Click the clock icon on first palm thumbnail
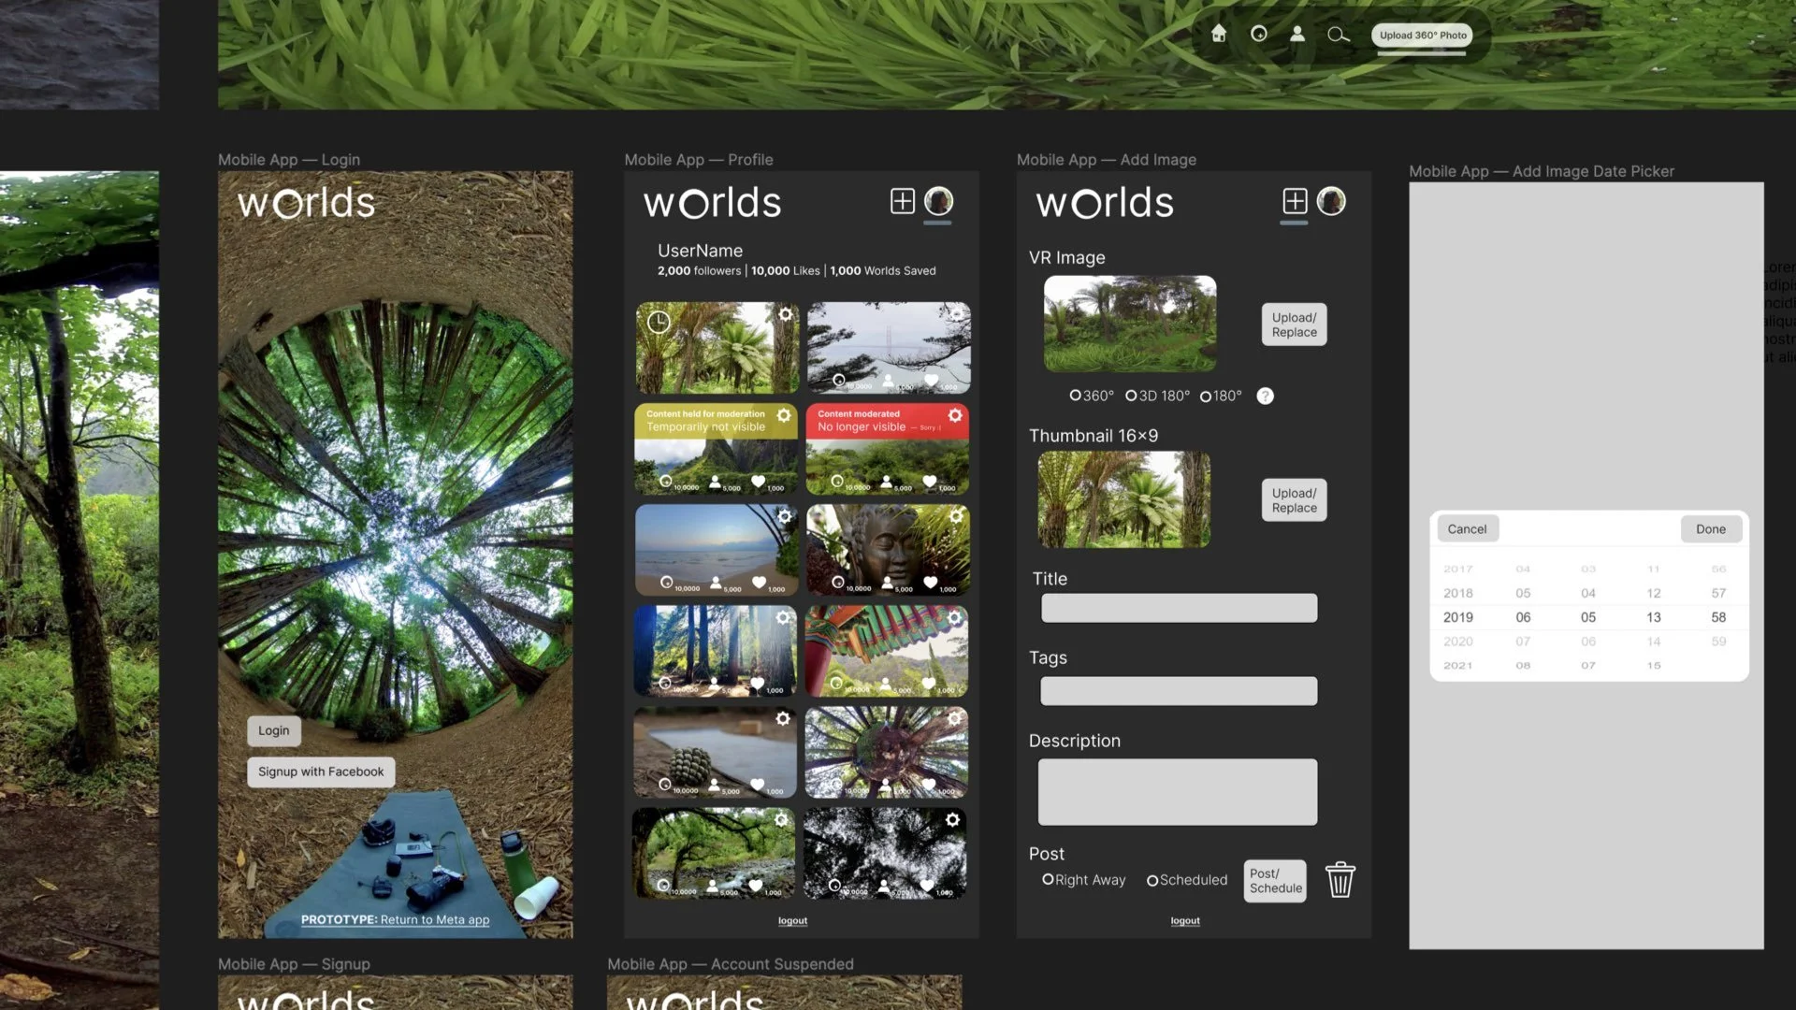The image size is (1796, 1010). (659, 323)
